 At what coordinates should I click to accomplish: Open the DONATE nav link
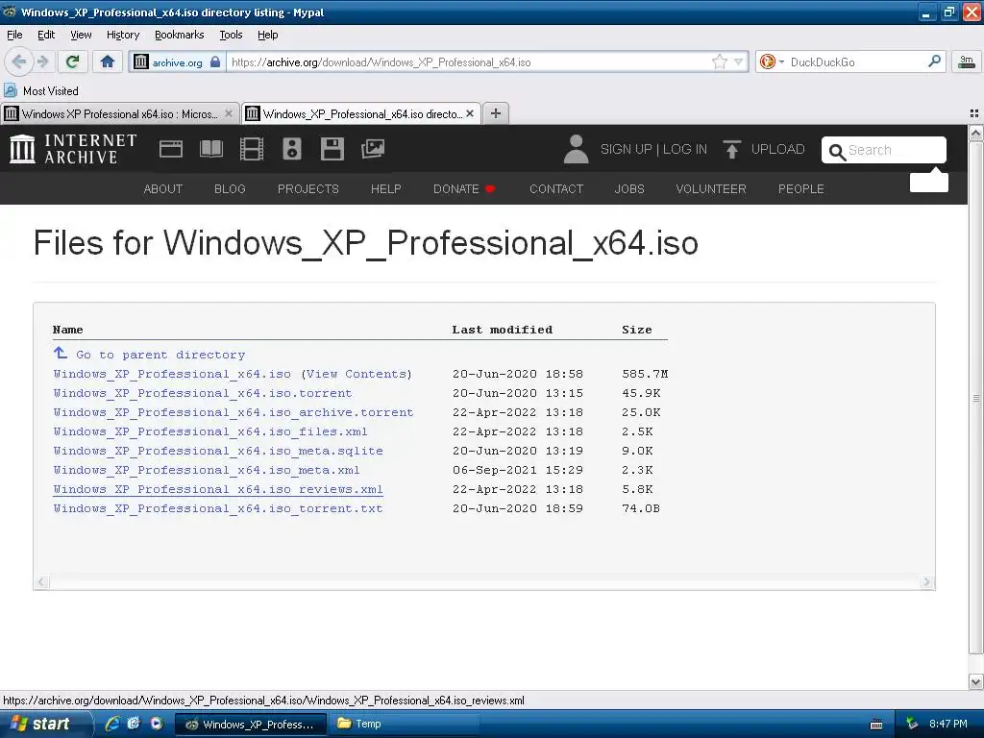(464, 189)
